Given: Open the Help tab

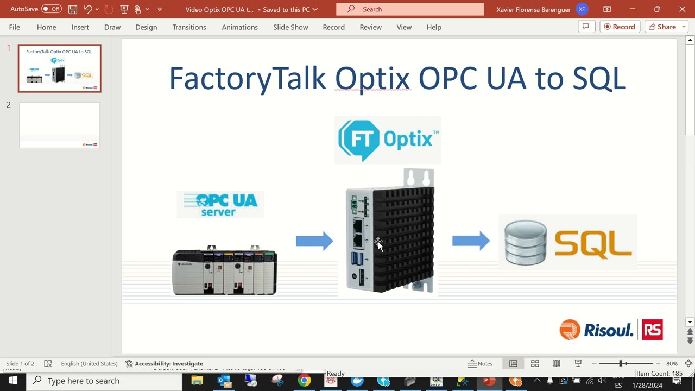Looking at the screenshot, I should tap(434, 27).
